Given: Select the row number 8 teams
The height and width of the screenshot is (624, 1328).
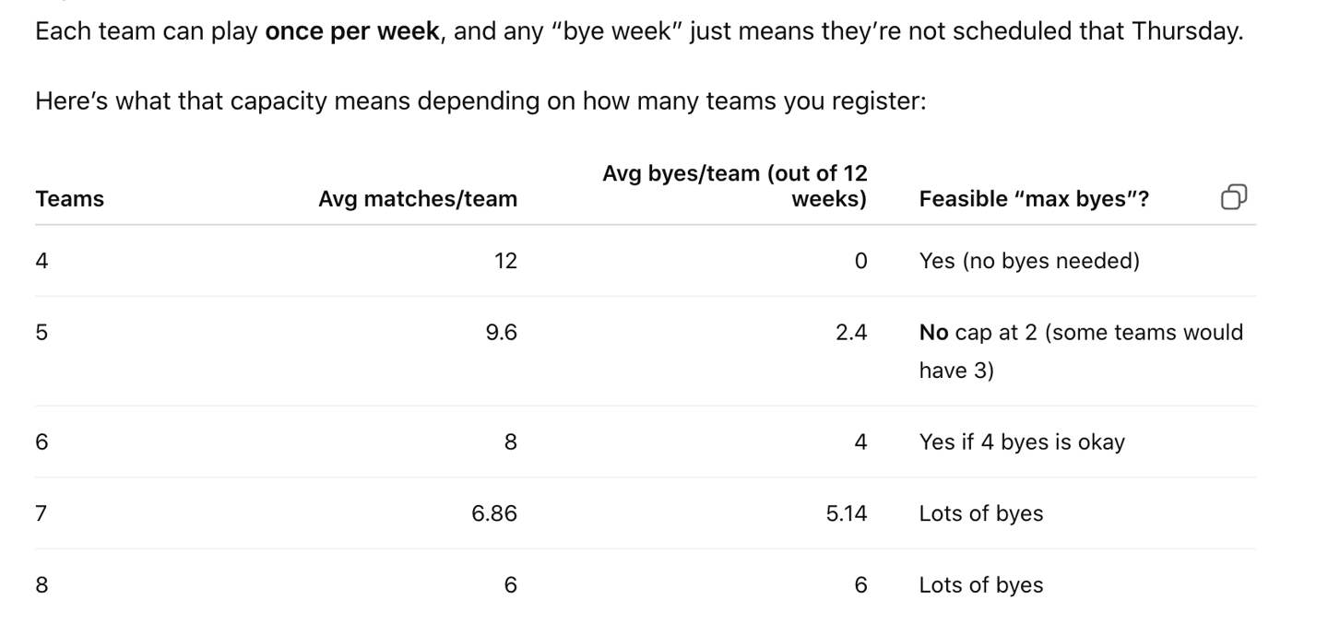Looking at the screenshot, I should [41, 585].
